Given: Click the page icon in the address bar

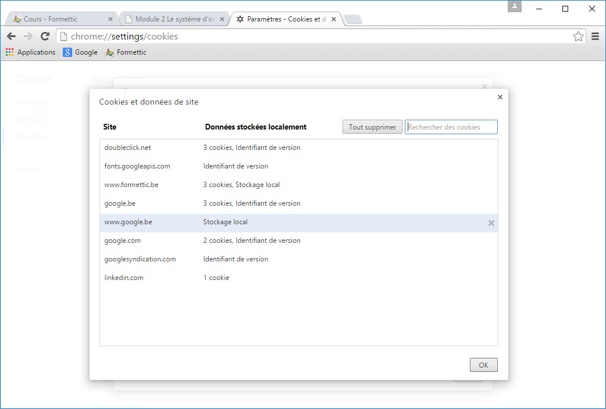Looking at the screenshot, I should click(x=64, y=36).
